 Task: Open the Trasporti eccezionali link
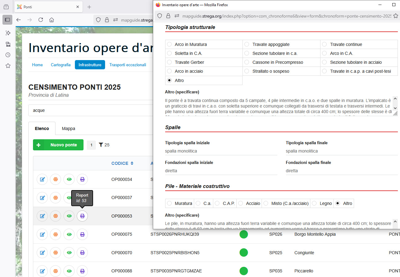click(128, 65)
